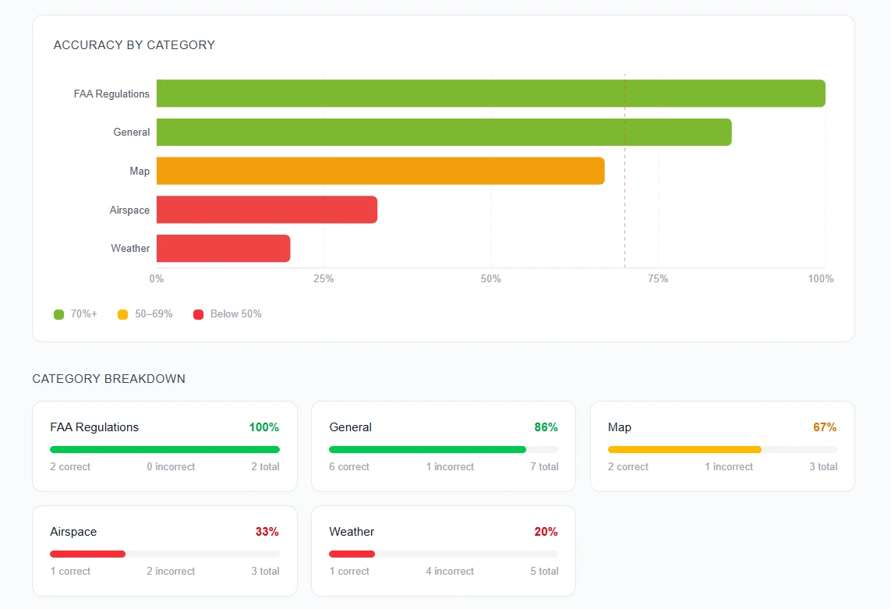Click '2 total' on FAA Regulations card
The height and width of the screenshot is (609, 891).
point(265,466)
